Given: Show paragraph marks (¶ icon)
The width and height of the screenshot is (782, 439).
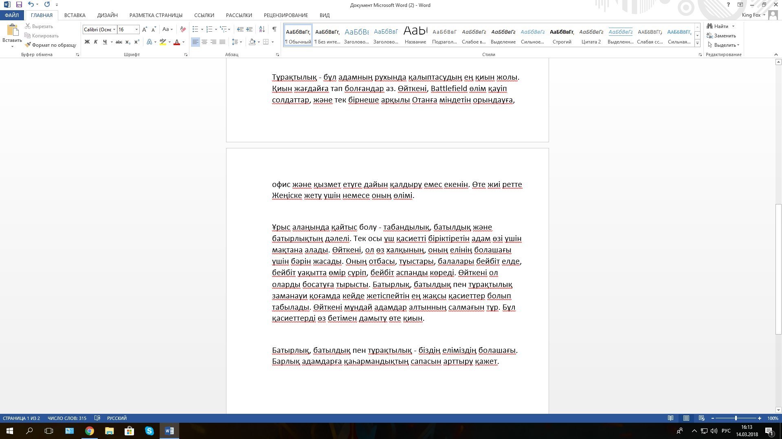Looking at the screenshot, I should coord(274,29).
